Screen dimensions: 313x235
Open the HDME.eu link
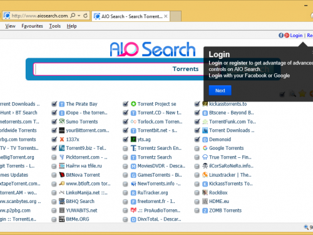click(x=219, y=201)
